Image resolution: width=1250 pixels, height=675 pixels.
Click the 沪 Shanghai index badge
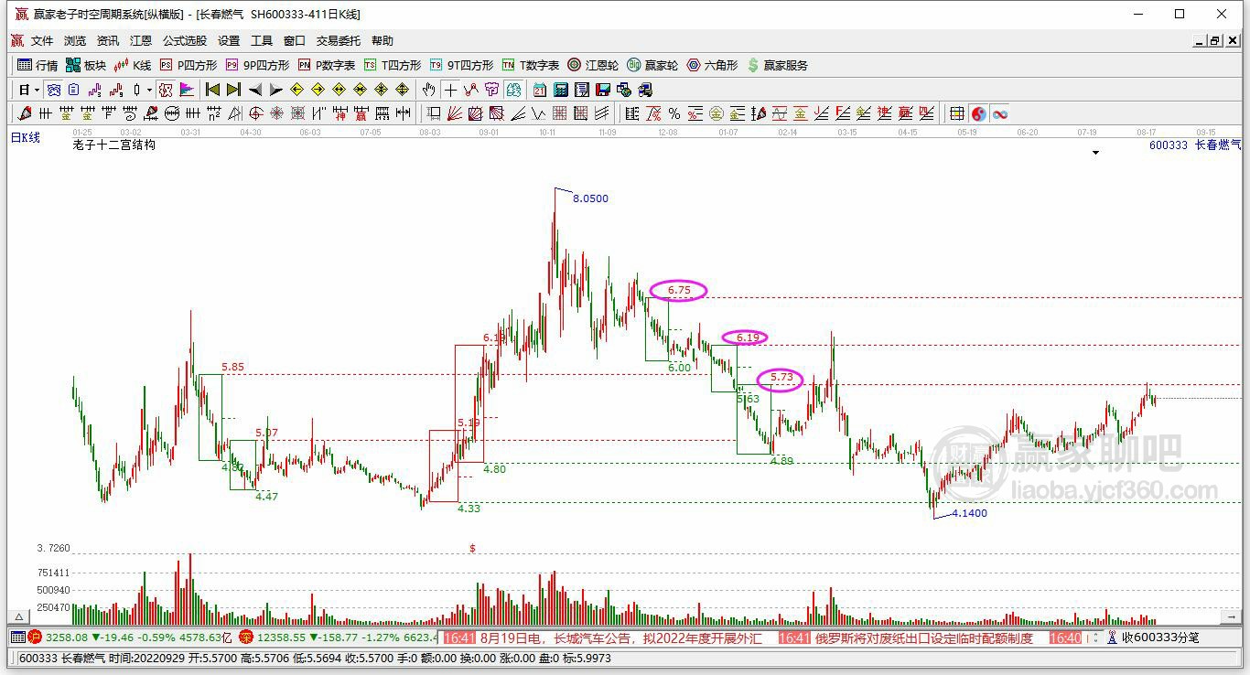(35, 637)
